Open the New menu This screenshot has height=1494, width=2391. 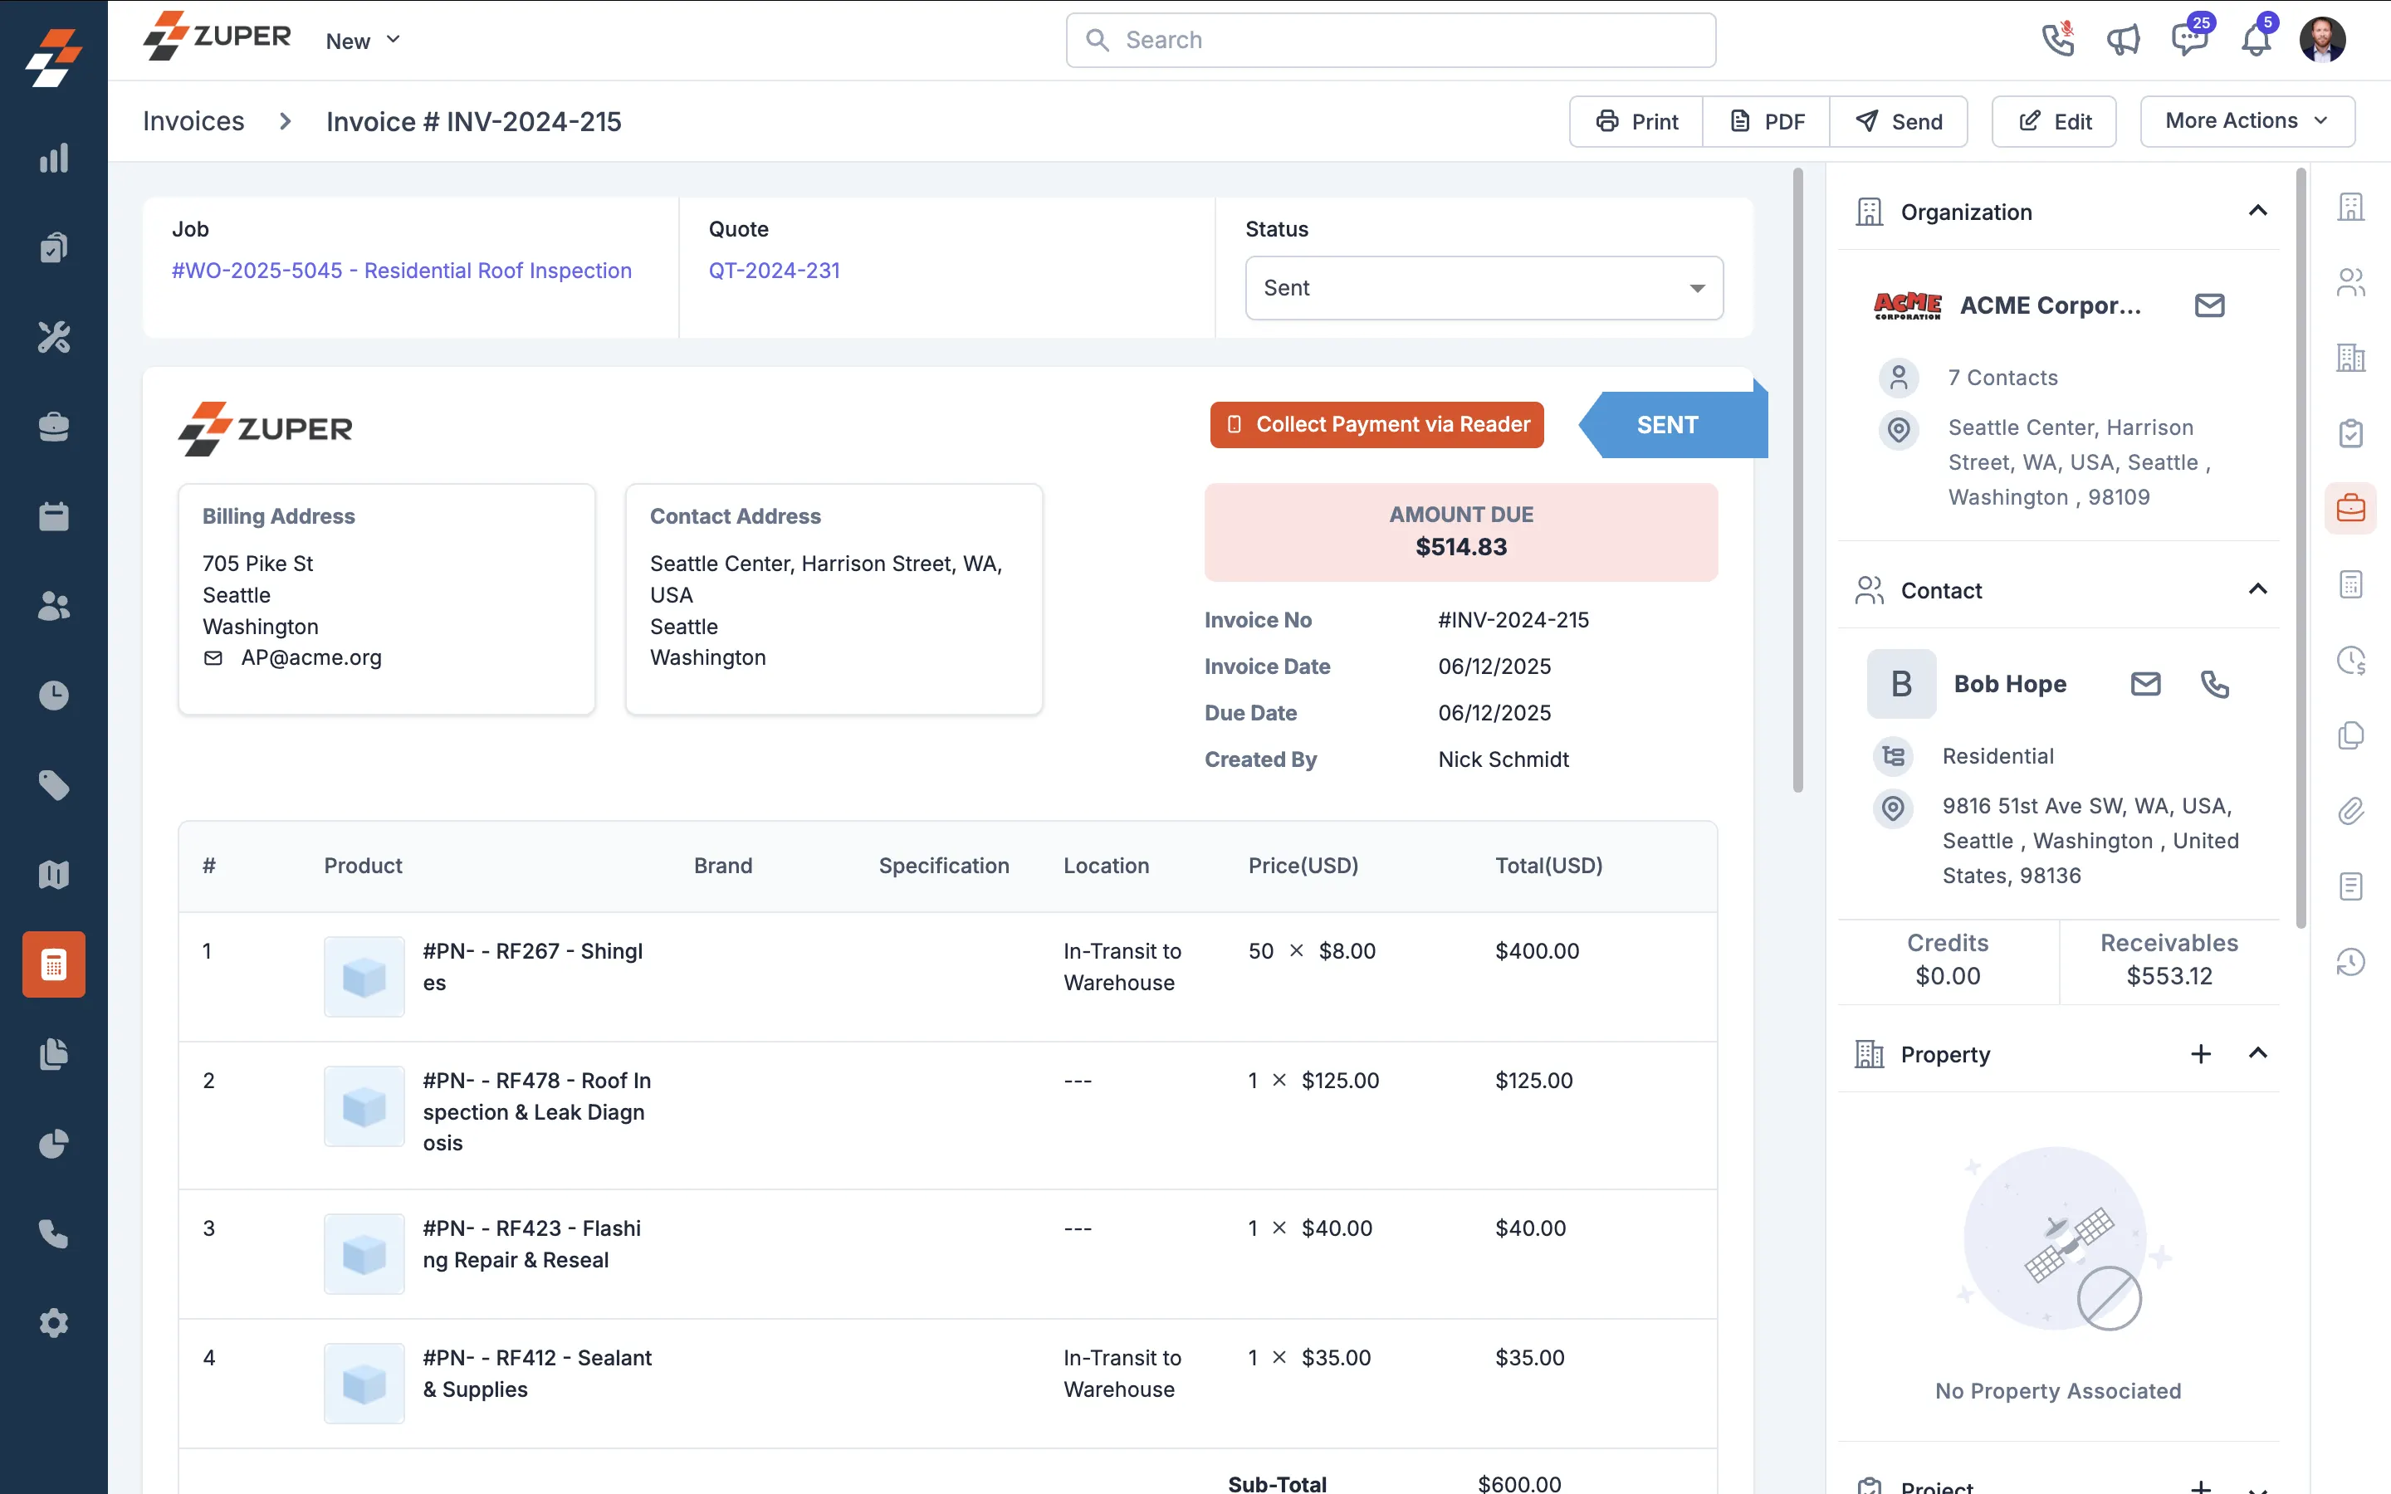click(360, 41)
